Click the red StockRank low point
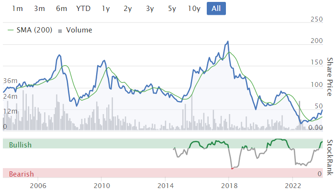Screen dimensions: 336x189 [233, 168]
